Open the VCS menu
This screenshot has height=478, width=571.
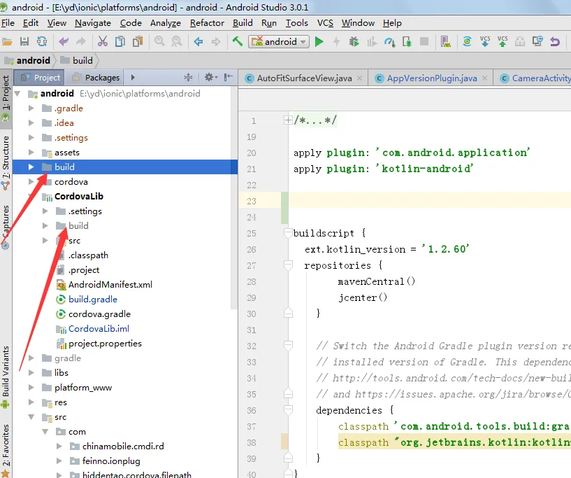(325, 23)
